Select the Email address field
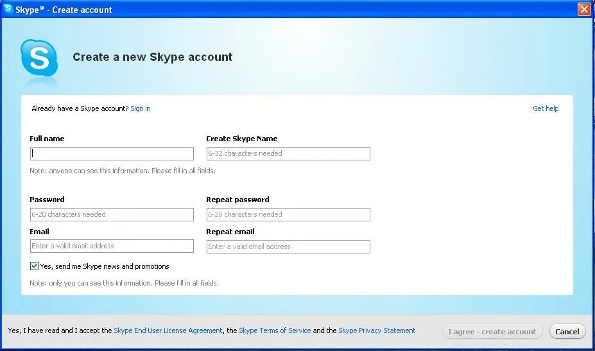 click(x=112, y=246)
